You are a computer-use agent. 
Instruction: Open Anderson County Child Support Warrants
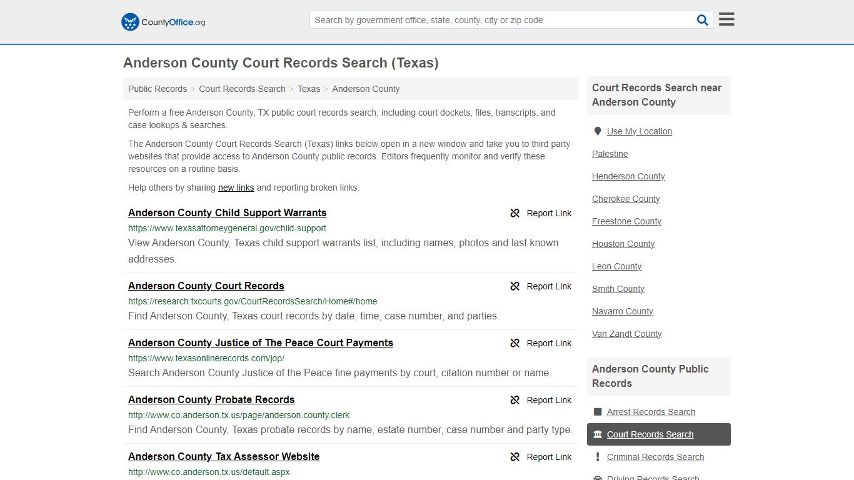(228, 212)
